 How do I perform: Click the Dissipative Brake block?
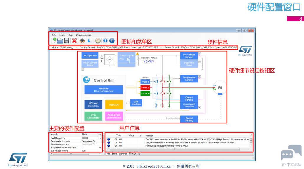tap(189, 64)
